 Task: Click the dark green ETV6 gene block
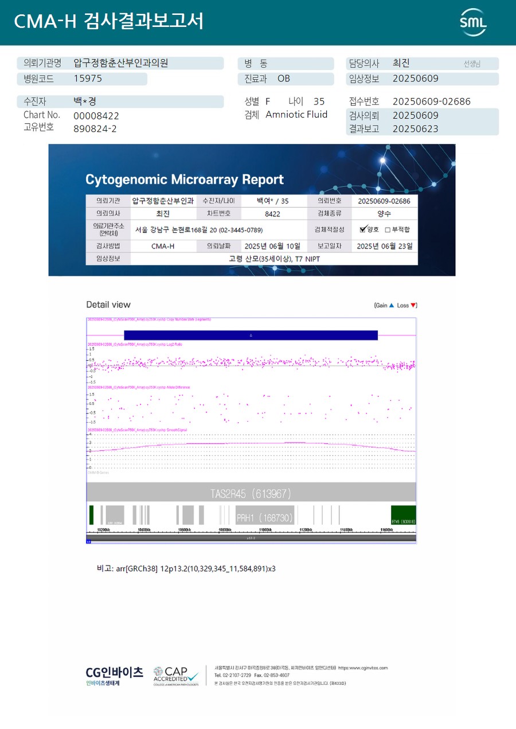tap(403, 515)
